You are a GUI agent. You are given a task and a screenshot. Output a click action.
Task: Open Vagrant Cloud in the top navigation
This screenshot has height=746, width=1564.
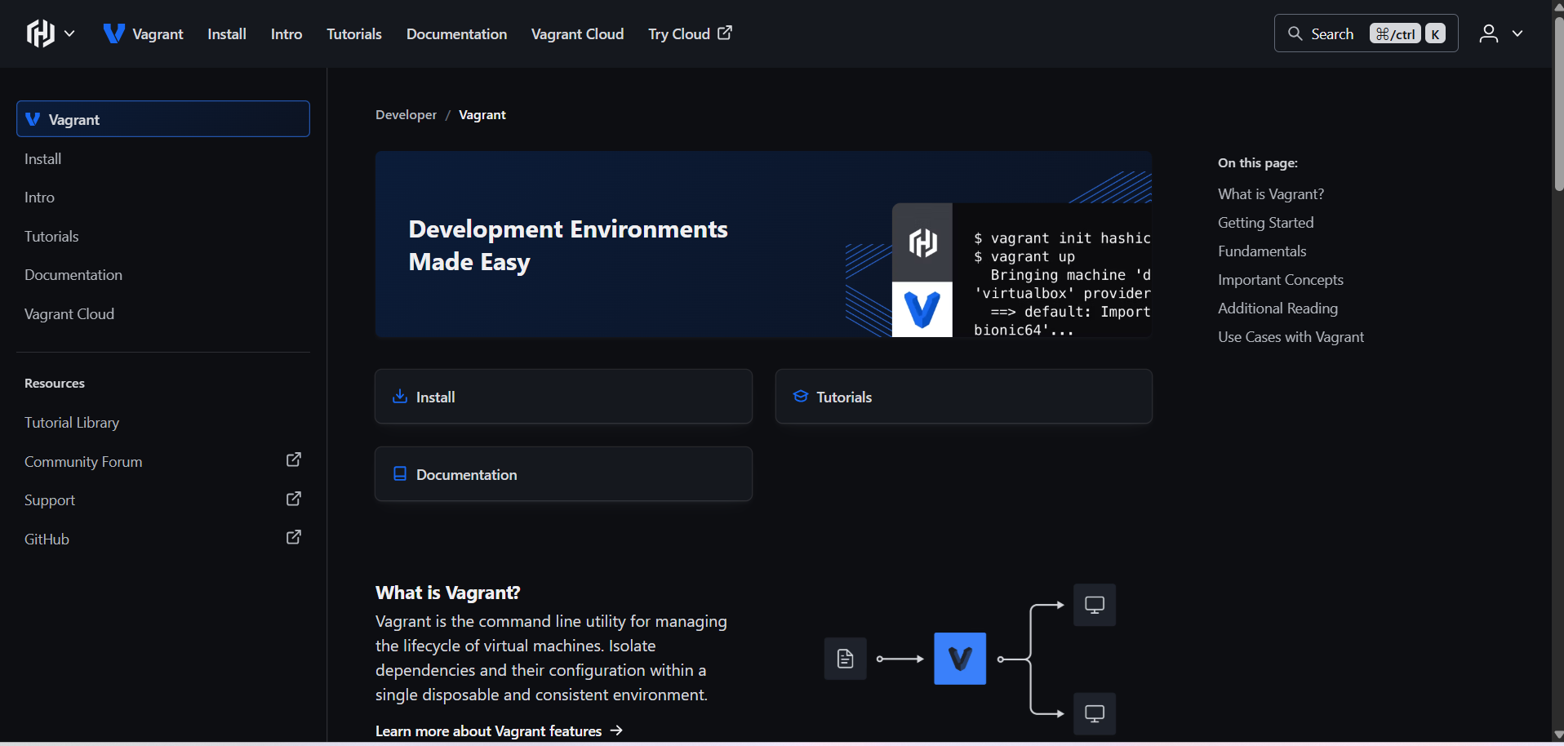point(577,34)
